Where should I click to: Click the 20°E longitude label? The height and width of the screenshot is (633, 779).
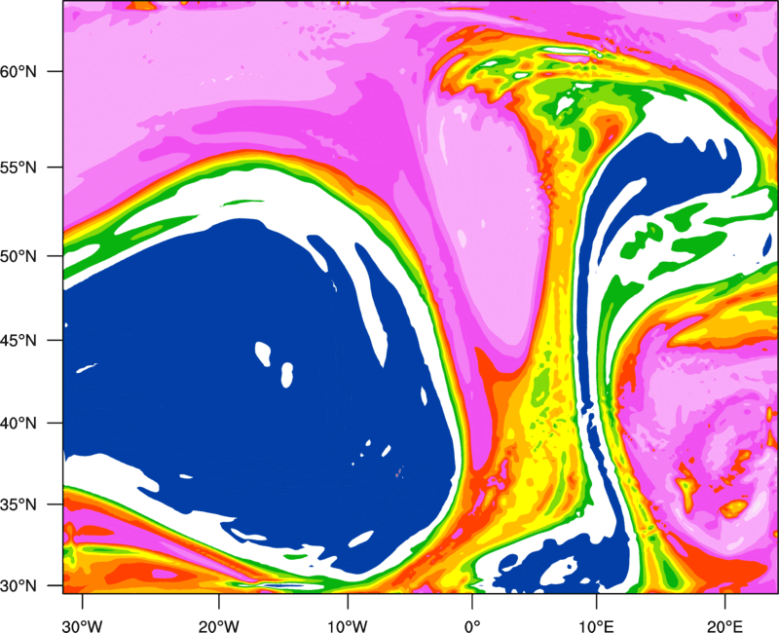724,625
